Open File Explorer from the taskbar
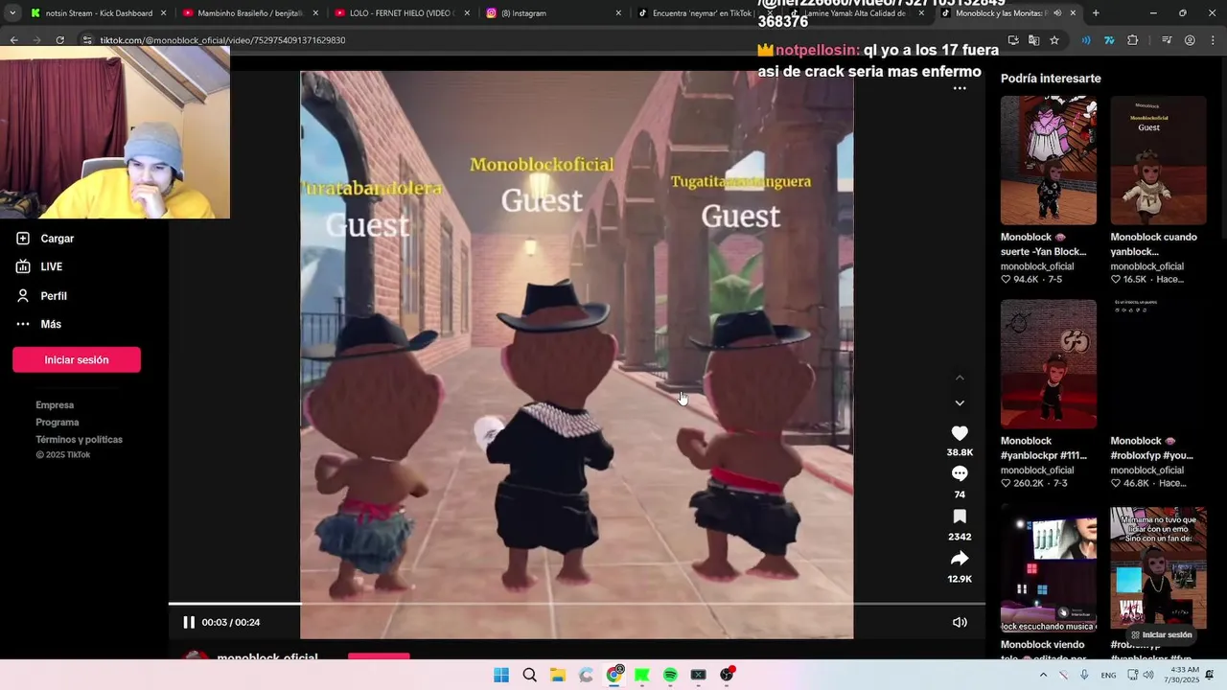This screenshot has width=1227, height=690. [558, 675]
